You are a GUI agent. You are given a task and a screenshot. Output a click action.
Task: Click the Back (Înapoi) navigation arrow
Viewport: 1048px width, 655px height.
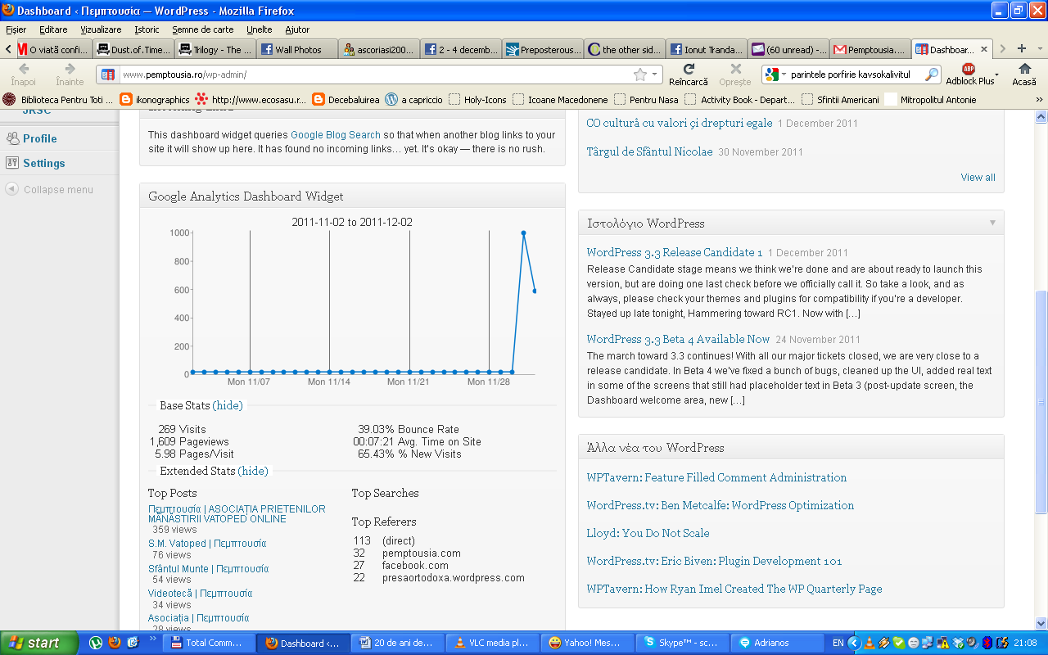tap(24, 70)
